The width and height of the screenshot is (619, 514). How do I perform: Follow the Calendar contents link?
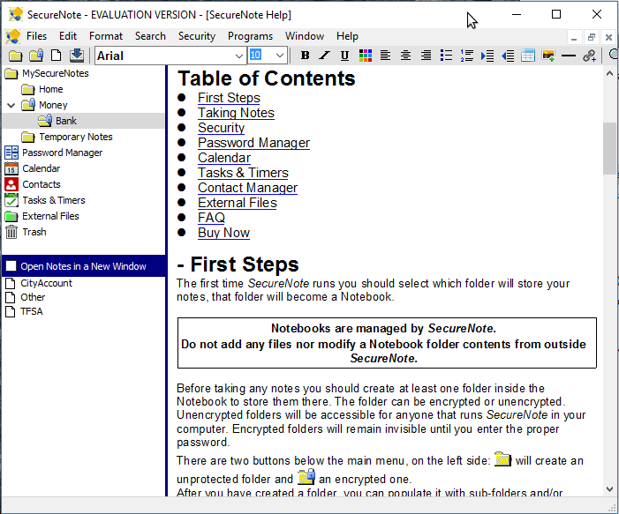pyautogui.click(x=224, y=158)
